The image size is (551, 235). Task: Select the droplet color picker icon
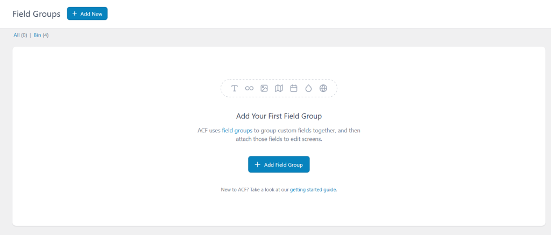308,89
